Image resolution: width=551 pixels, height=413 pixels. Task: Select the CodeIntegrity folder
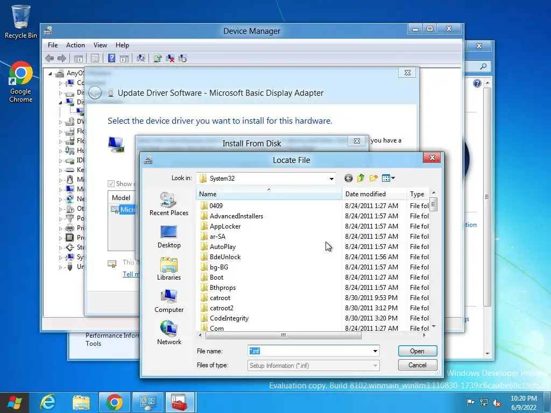click(229, 318)
